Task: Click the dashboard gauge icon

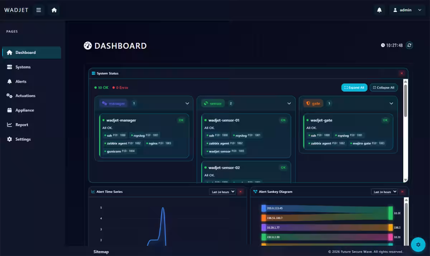Action: click(x=87, y=46)
